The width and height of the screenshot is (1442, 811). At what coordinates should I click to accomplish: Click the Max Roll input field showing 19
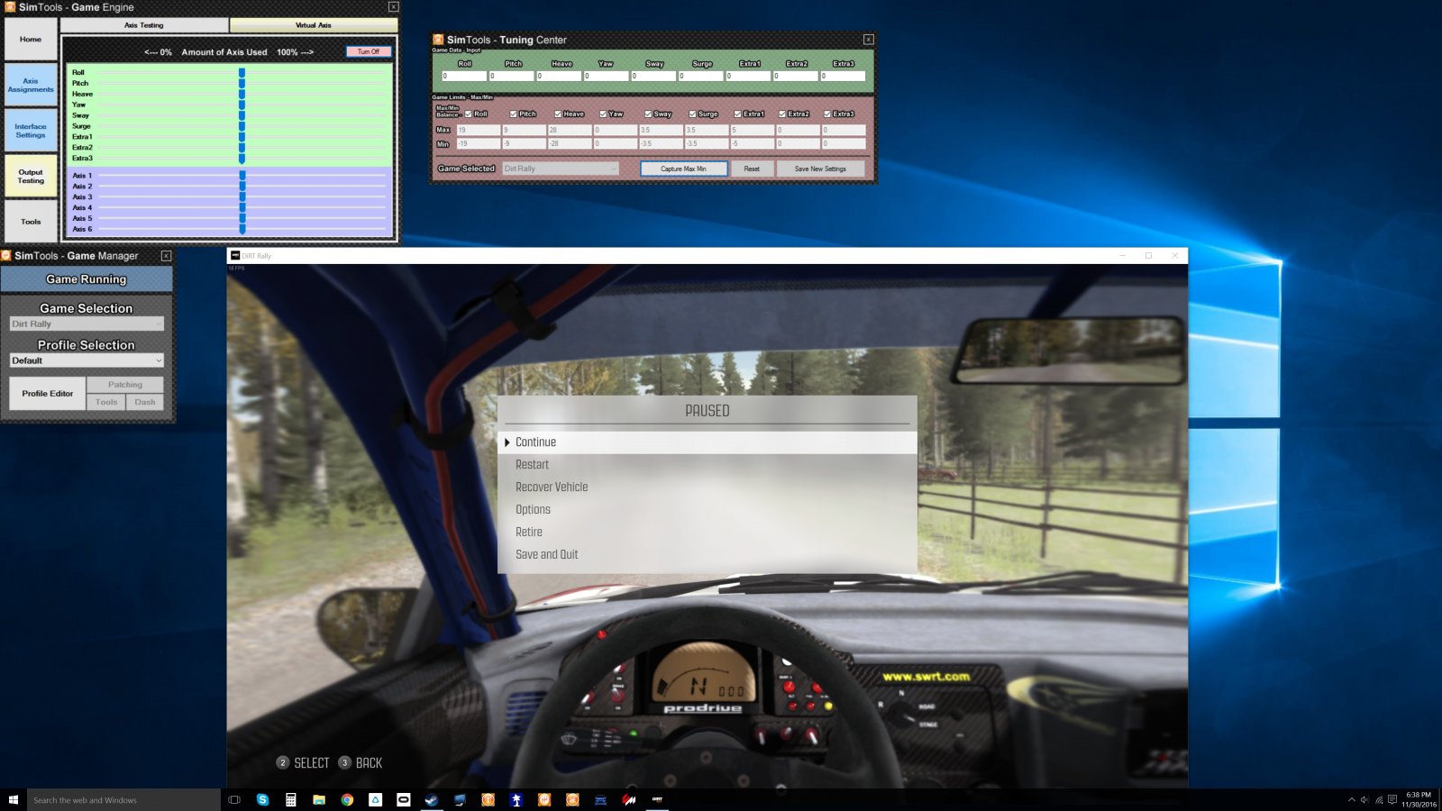[478, 132]
